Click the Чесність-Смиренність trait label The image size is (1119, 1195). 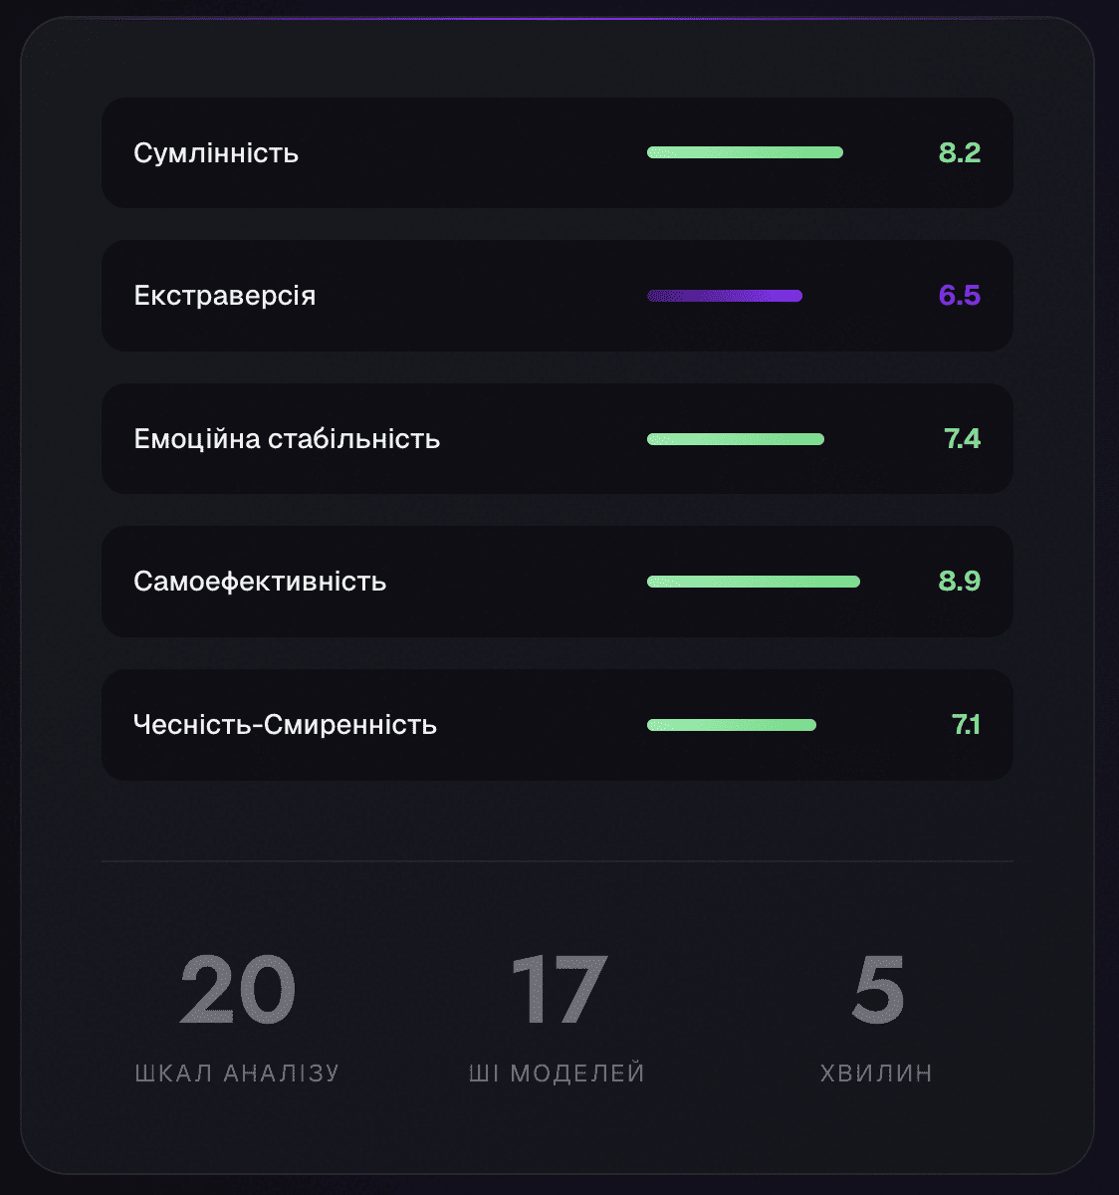(x=285, y=725)
